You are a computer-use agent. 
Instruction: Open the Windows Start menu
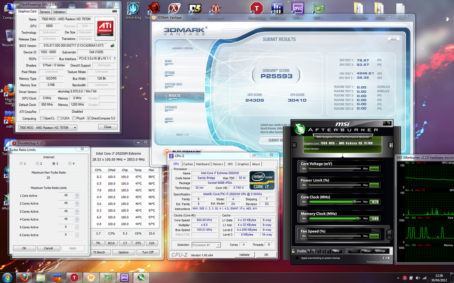[x=7, y=278]
